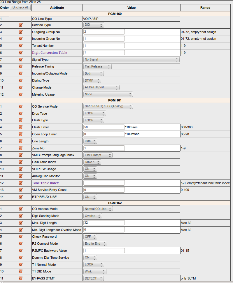Uncheck the Dummy Dial-Tone Service checkbox
This screenshot has height=283, width=233.
pos(20,258)
